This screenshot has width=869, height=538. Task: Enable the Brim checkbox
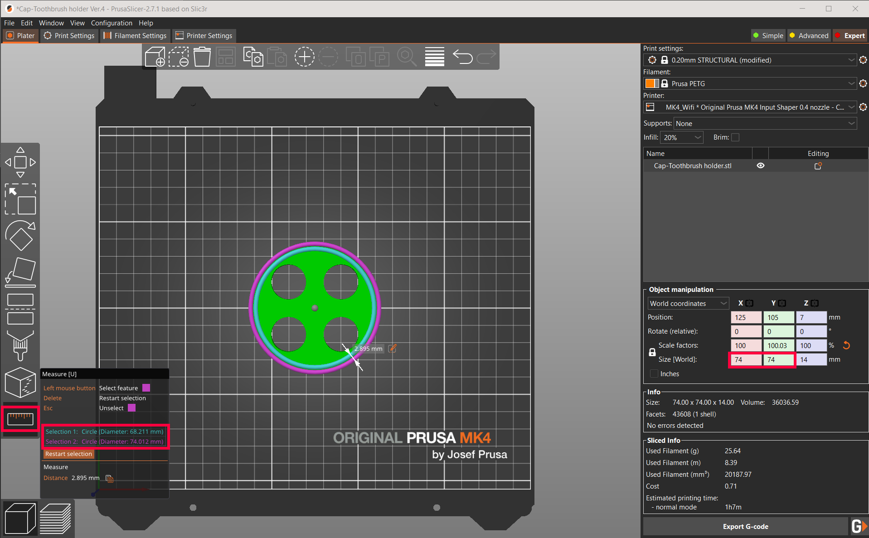coord(735,137)
